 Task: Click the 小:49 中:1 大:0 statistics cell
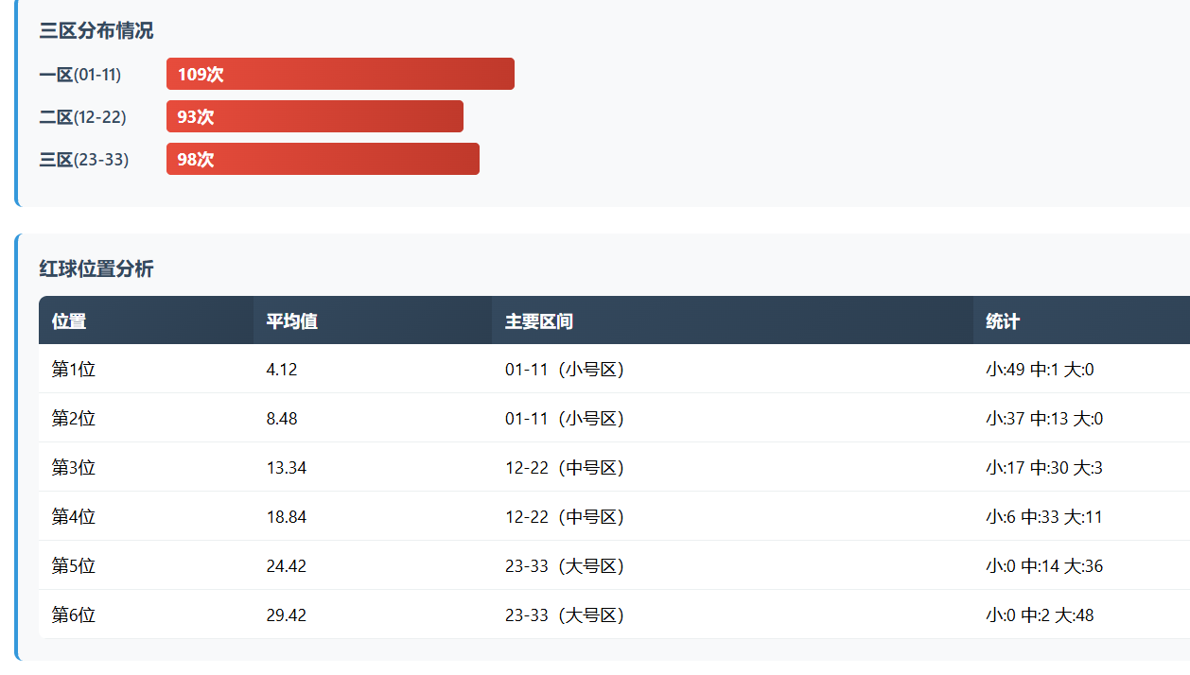1040,370
